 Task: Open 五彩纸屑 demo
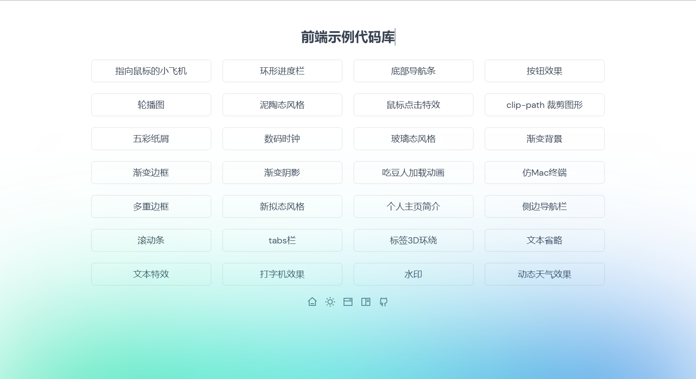pos(151,139)
